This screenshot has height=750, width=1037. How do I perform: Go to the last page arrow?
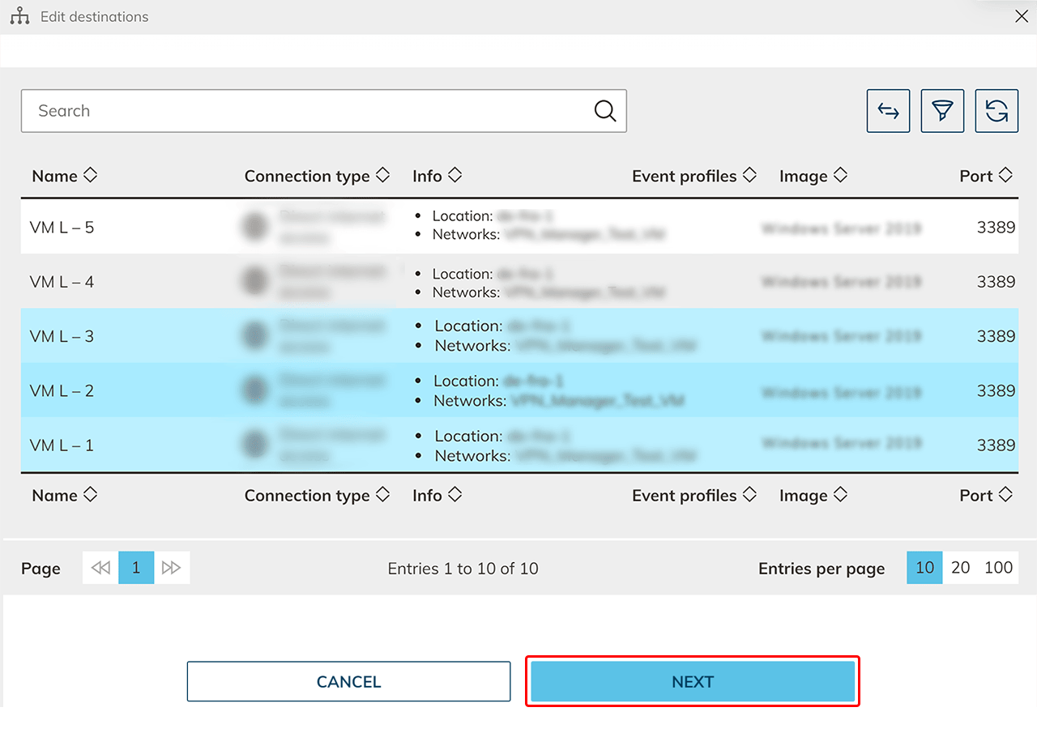point(172,568)
